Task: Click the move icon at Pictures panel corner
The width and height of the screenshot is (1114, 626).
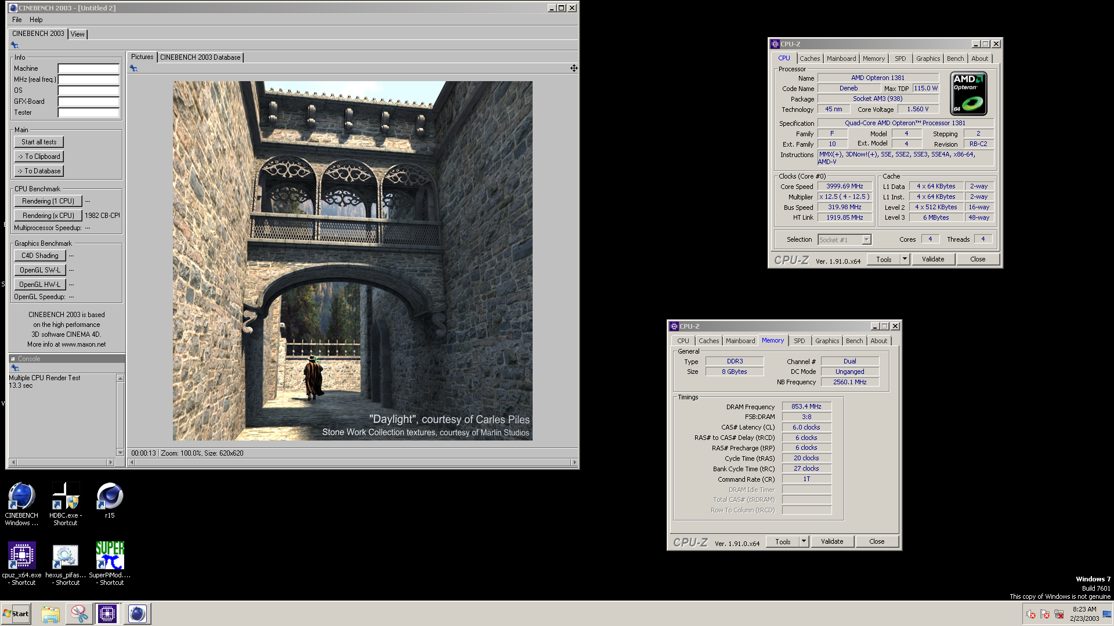Action: (574, 68)
